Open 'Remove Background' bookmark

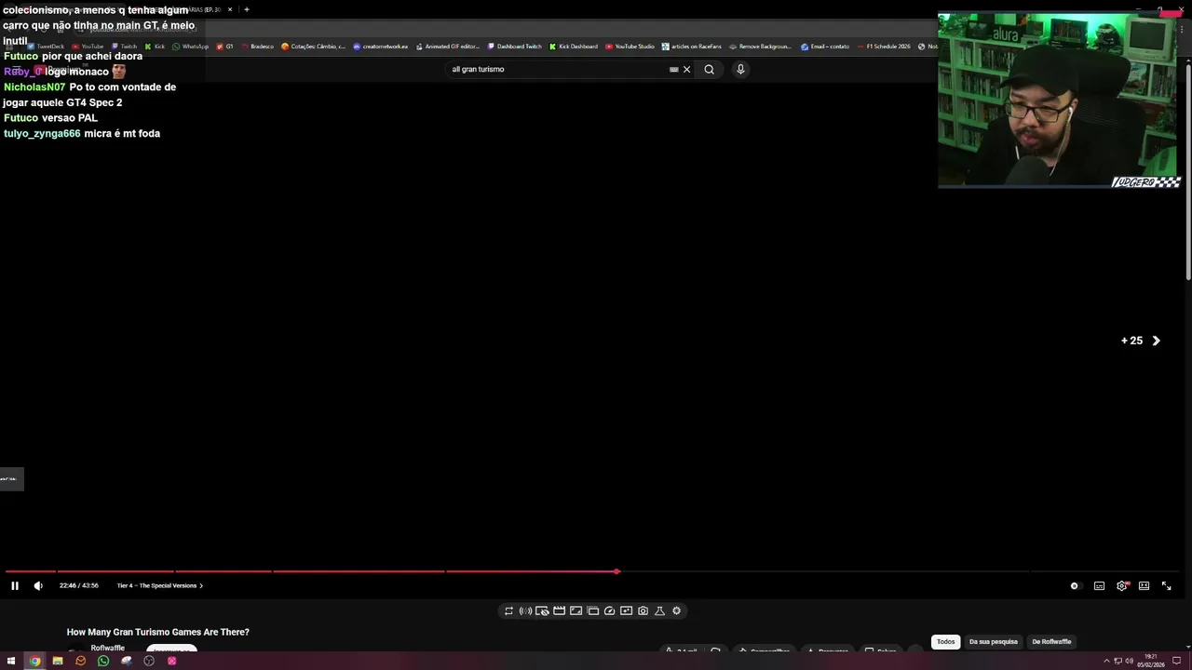point(760,47)
